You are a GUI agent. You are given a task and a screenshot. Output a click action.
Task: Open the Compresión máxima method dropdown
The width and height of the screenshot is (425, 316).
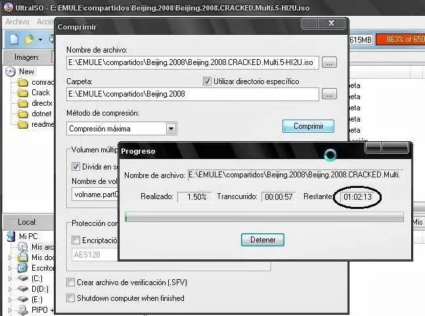(x=171, y=129)
